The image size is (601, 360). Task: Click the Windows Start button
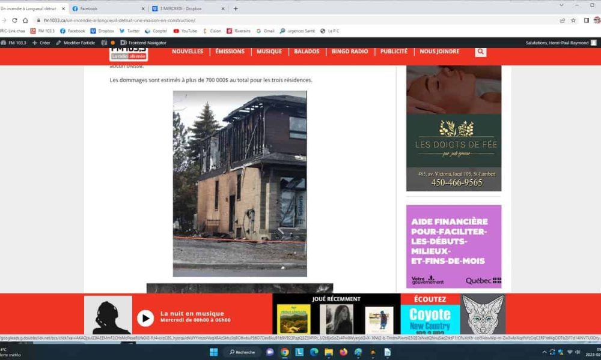213,352
